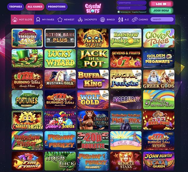Viewport: 188px width, 172px height.
Task: Click the Join Now button
Action: [x=161, y=11]
